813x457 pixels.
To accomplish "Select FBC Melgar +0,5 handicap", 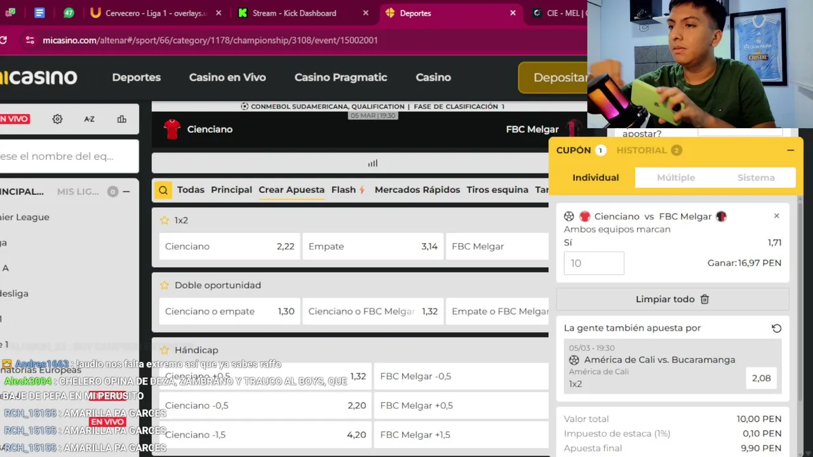I will pyautogui.click(x=461, y=406).
